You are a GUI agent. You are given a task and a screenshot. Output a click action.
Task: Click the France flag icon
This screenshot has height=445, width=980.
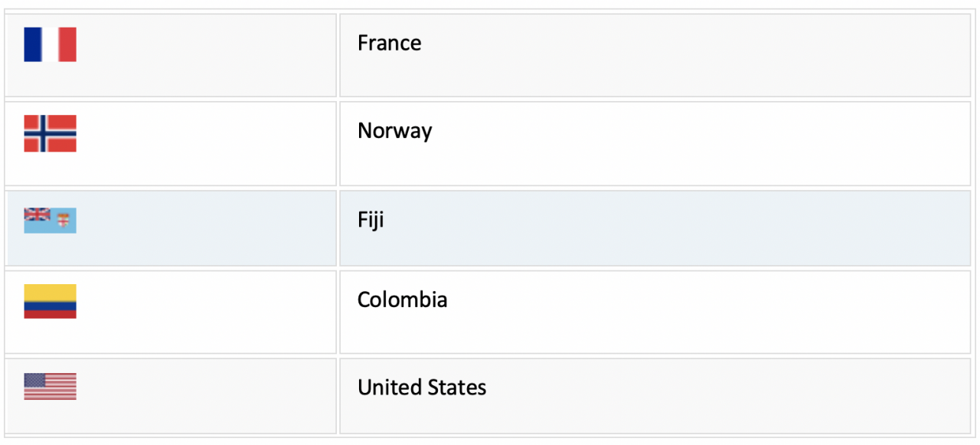(50, 44)
